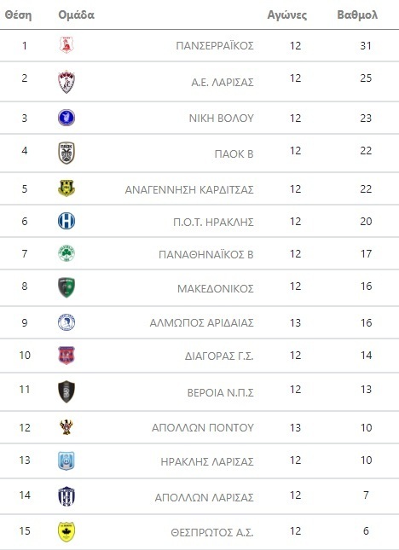Viewport: 399px width, 550px height.
Task: Click the Π.Ο.Τ. ΗΡΑΚΛΗΣ blue H logo
Action: [x=66, y=221]
